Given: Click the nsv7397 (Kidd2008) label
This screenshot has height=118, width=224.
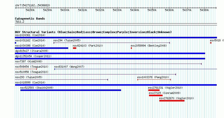Looking at the screenshot, I should point(29,61).
